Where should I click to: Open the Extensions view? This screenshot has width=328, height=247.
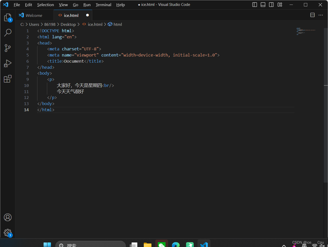(x=8, y=79)
